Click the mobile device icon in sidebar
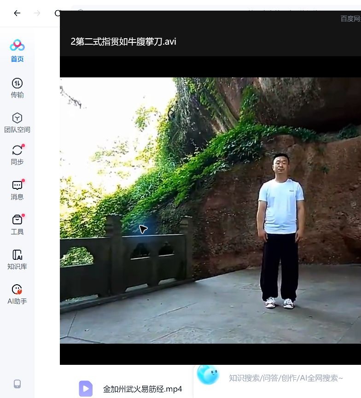This screenshot has height=398, width=361. pos(17,384)
